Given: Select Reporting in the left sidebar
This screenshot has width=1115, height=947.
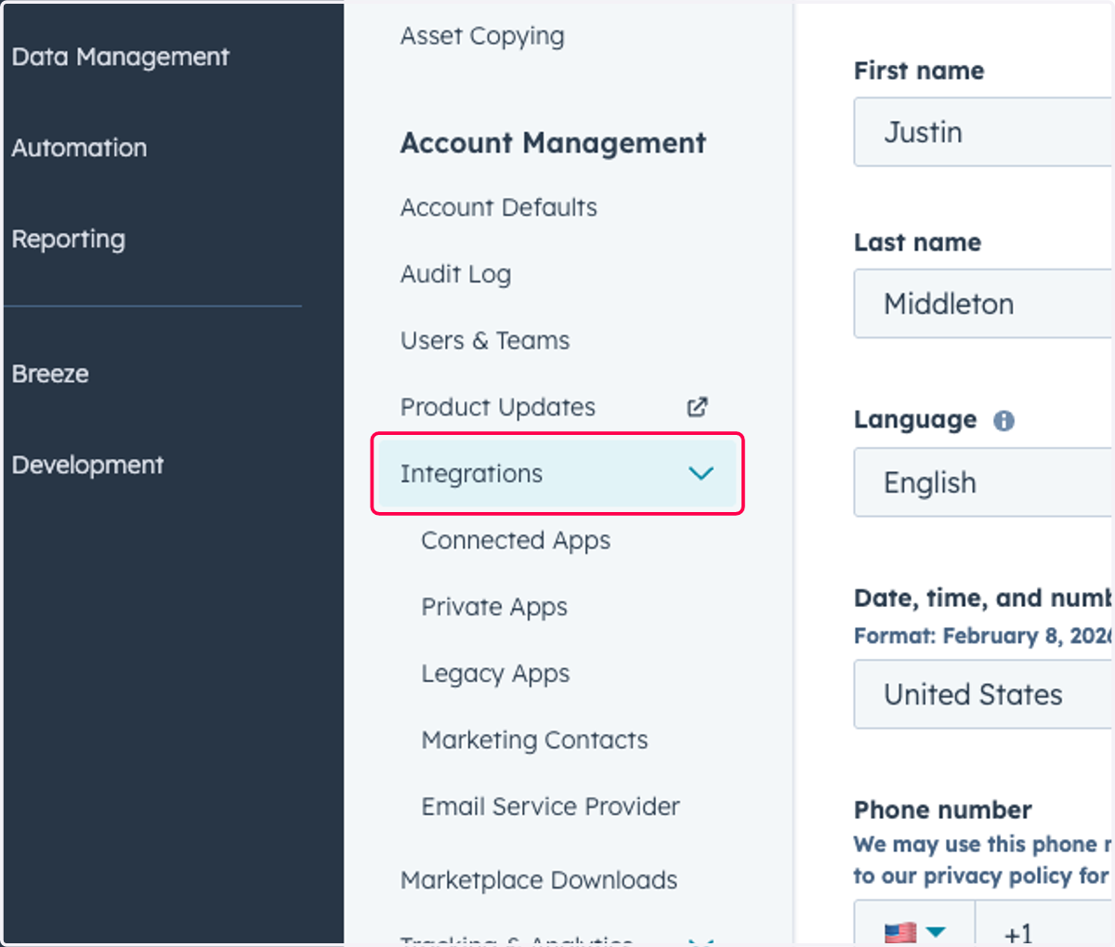Looking at the screenshot, I should pyautogui.click(x=68, y=239).
